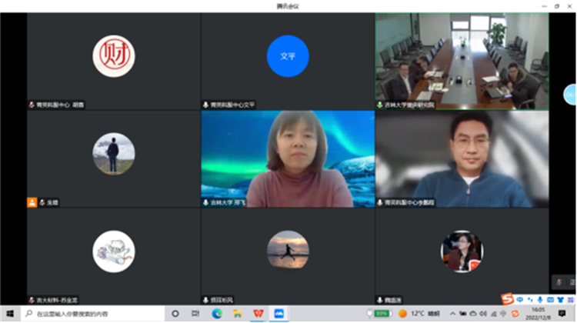
Task: Click the Tencent Meeting taskbar icon
Action: point(279,314)
